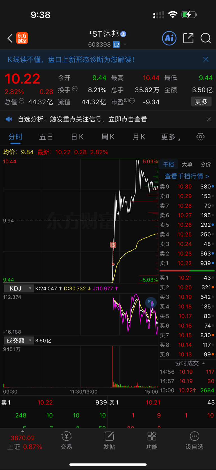Screen dimensions: 216x470
Task: Tap the 14:56 trade row at 10.19
Action: click(187, 372)
